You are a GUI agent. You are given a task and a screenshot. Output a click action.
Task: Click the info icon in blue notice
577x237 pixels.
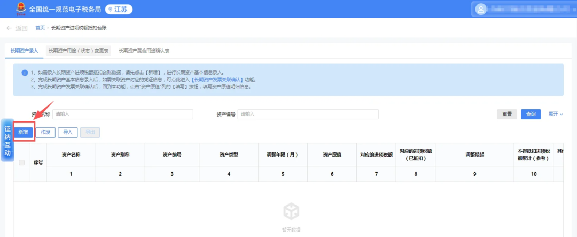point(25,72)
